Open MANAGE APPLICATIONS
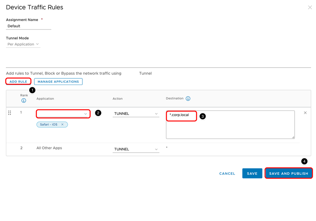The width and height of the screenshot is (316, 221). 58,81
